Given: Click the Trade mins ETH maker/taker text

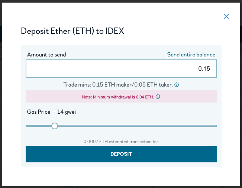Looking at the screenshot, I should pyautogui.click(x=118, y=85).
